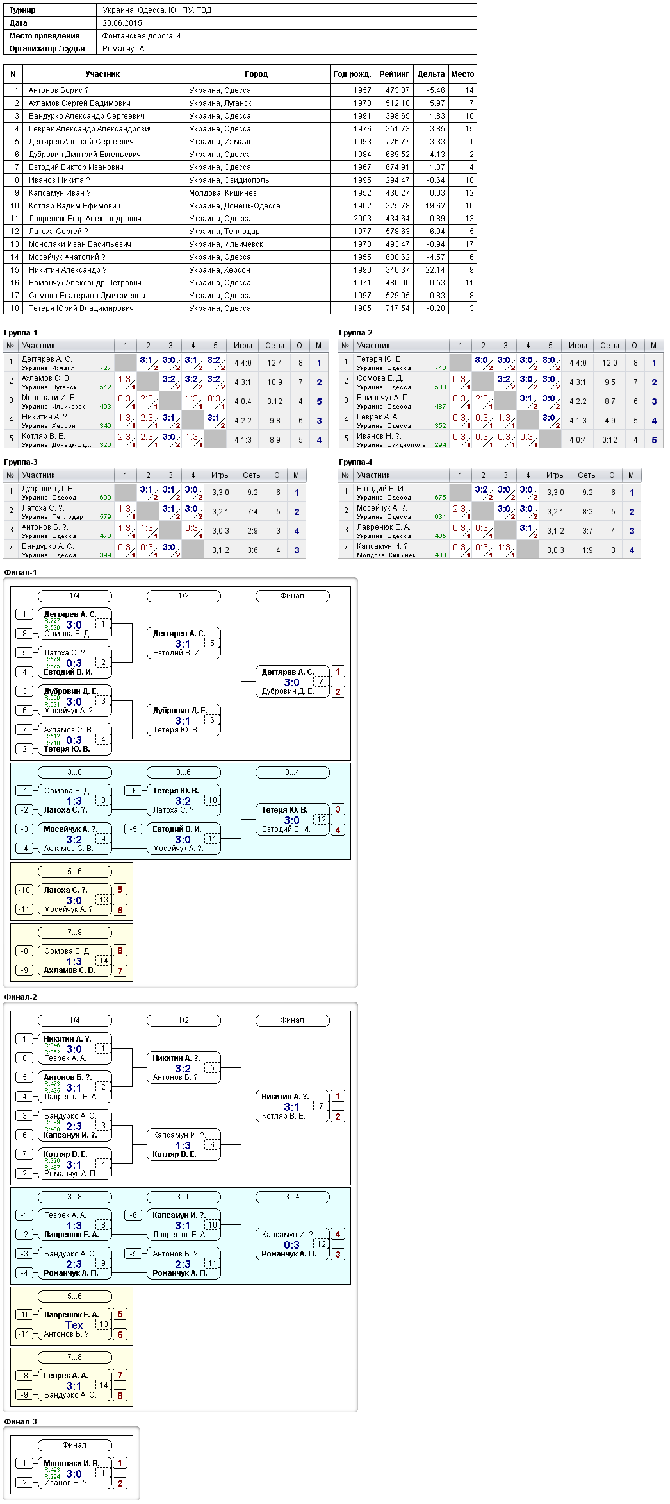Click the 3...8 bracket label in Финал-1
This screenshot has height=1504, width=670.
click(75, 772)
